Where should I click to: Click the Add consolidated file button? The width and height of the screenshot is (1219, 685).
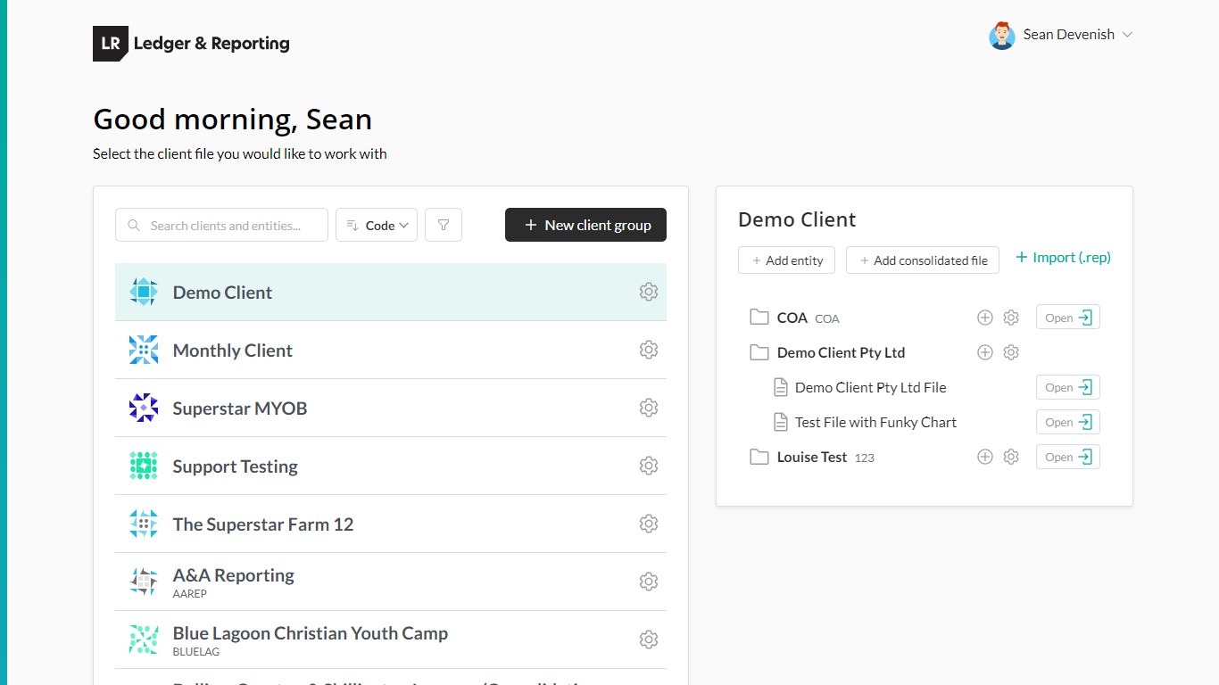(922, 260)
